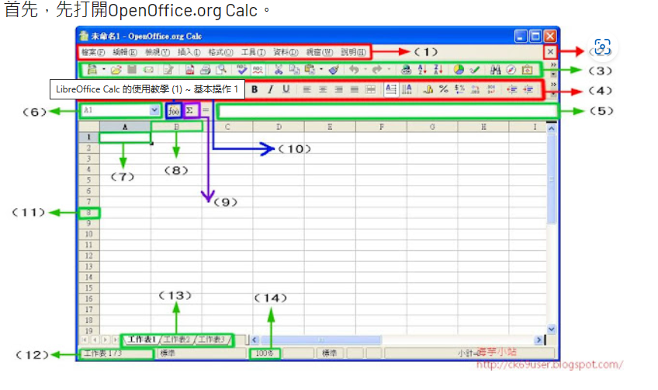Image resolution: width=658 pixels, height=390 pixels.
Task: Click the Paste clipboard icon
Action: point(310,70)
